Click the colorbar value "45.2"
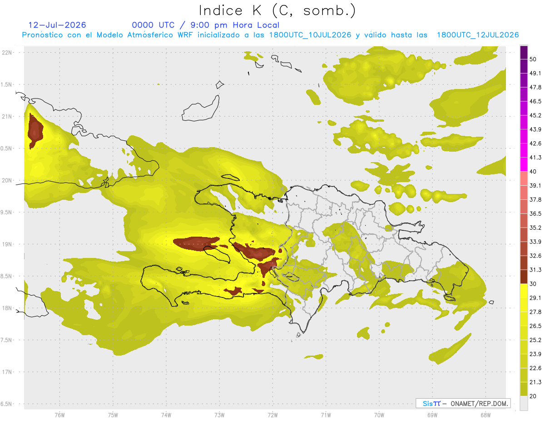545x421 pixels. coord(535,115)
